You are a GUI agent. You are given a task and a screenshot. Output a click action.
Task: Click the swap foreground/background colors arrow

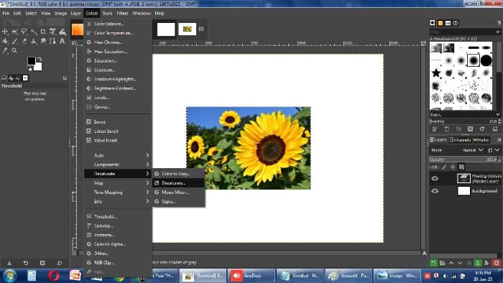pos(40,60)
